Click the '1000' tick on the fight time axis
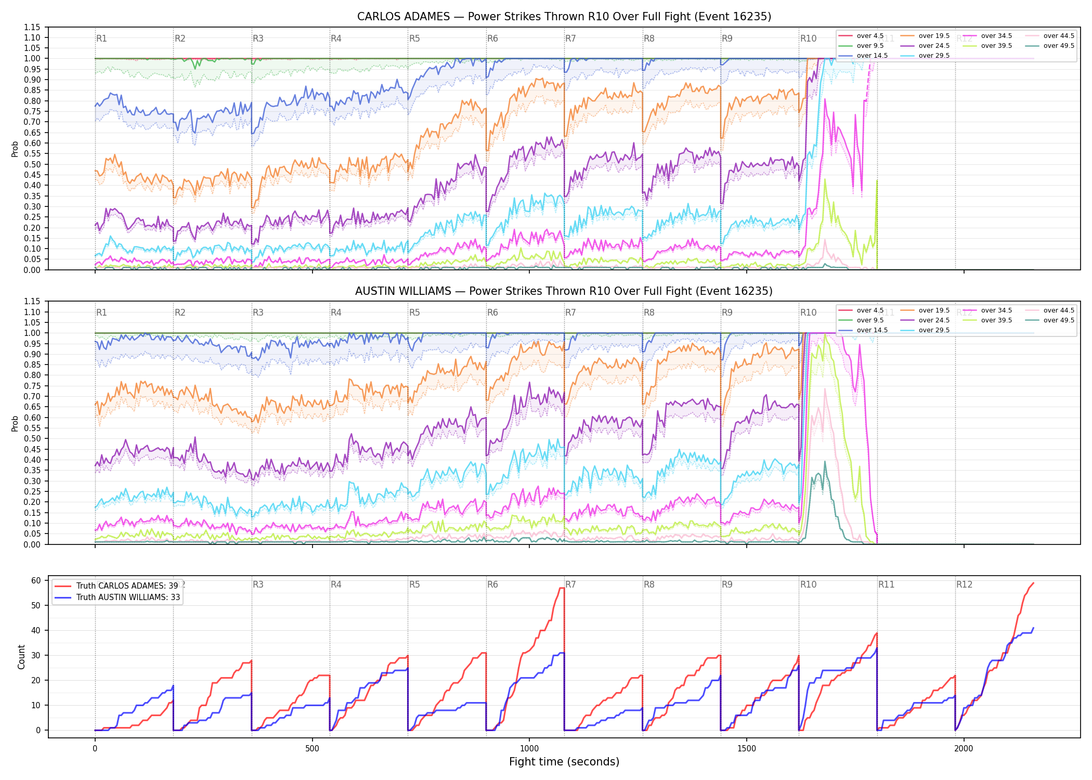The width and height of the screenshot is (1092, 780). pos(529,749)
